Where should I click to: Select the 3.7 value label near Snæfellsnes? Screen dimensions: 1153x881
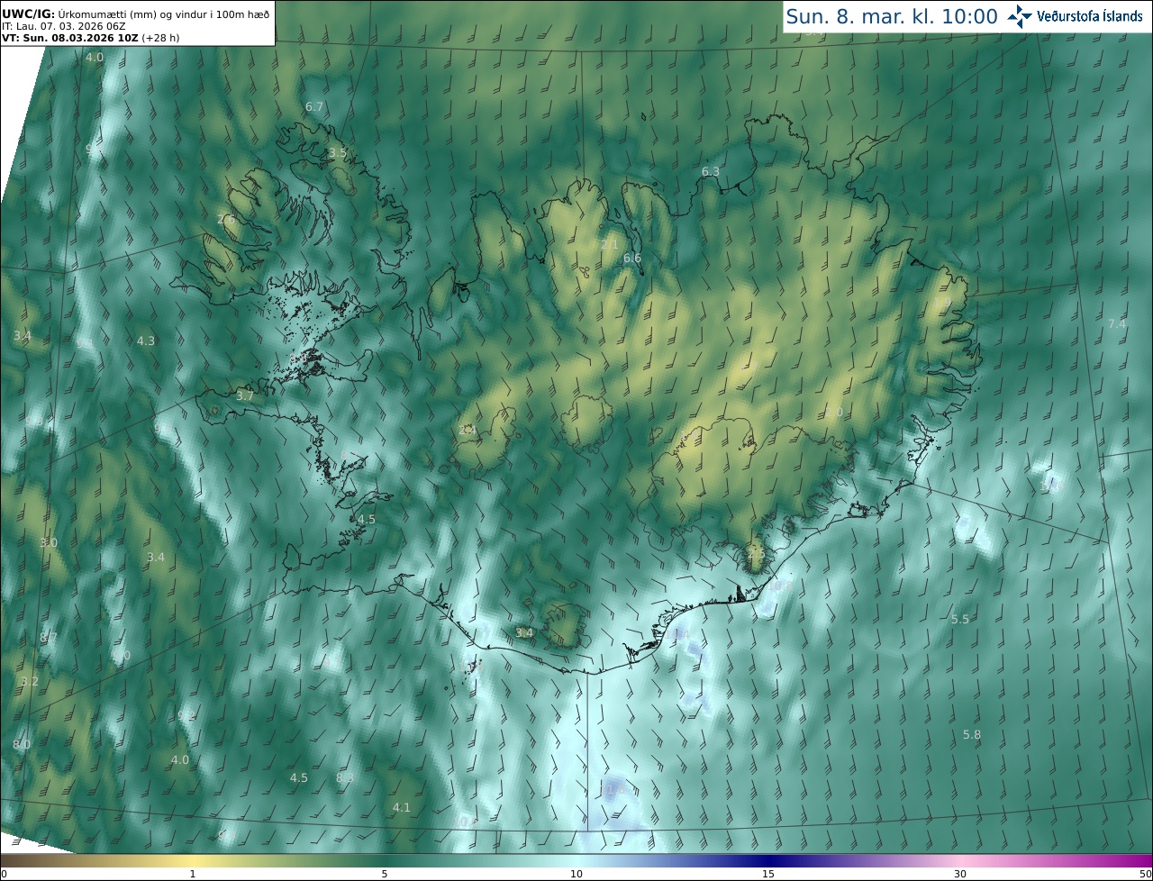pyautogui.click(x=245, y=395)
